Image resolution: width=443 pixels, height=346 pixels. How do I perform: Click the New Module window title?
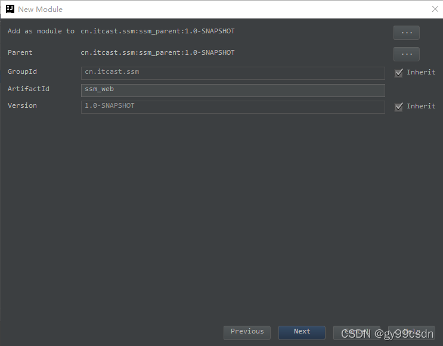[40, 10]
